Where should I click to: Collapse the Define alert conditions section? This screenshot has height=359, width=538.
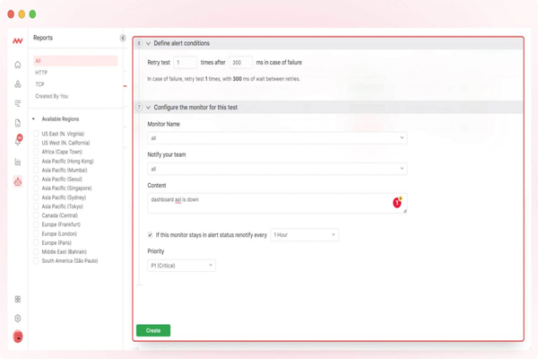pyautogui.click(x=149, y=43)
